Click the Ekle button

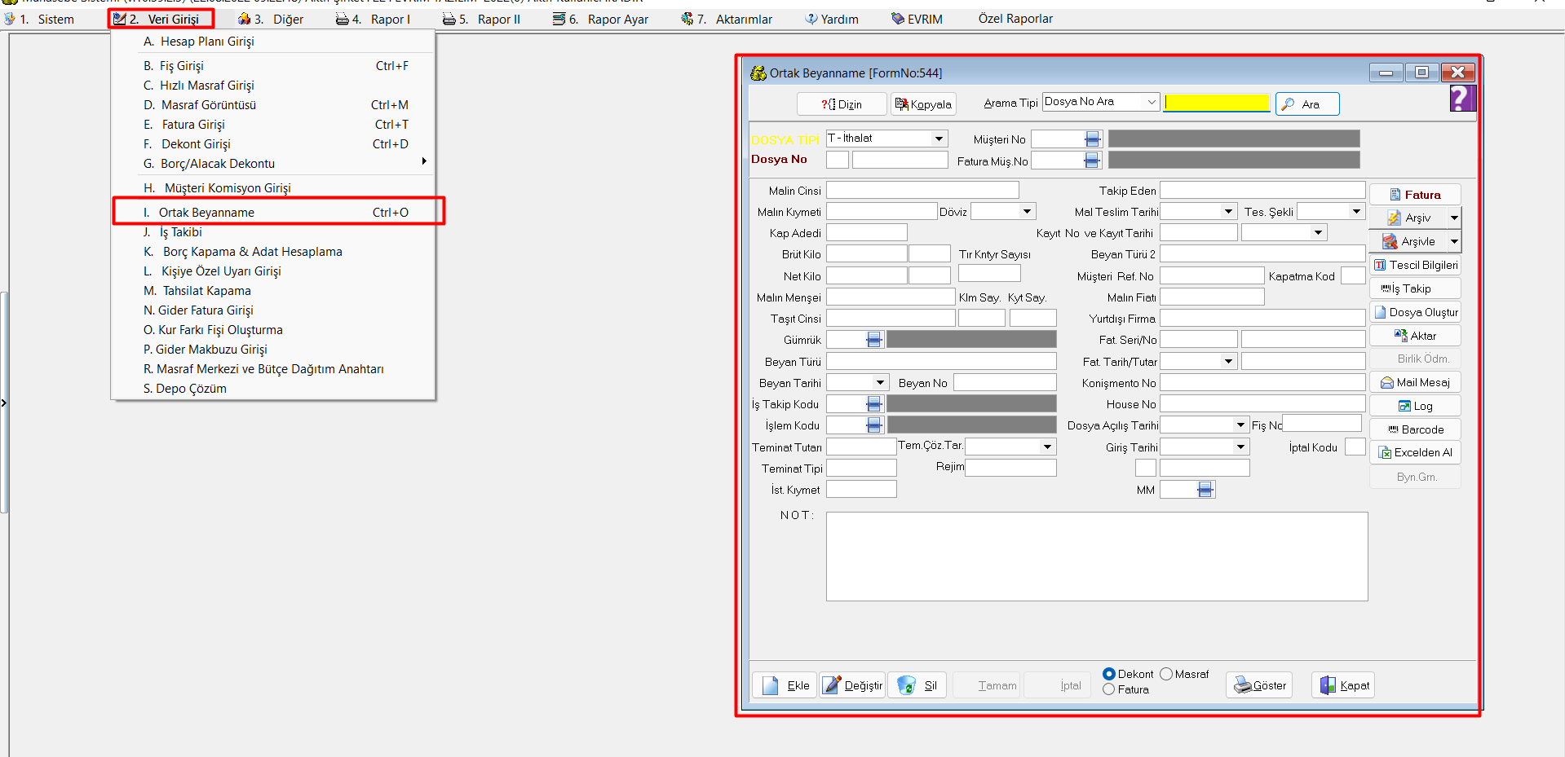click(785, 685)
